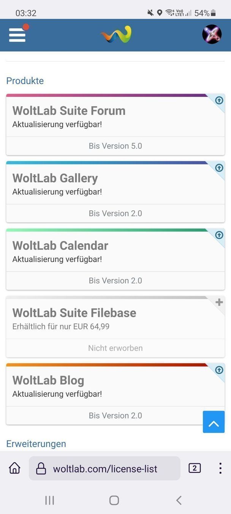Click update arrow icon on WoltLab Blog

coord(219,370)
